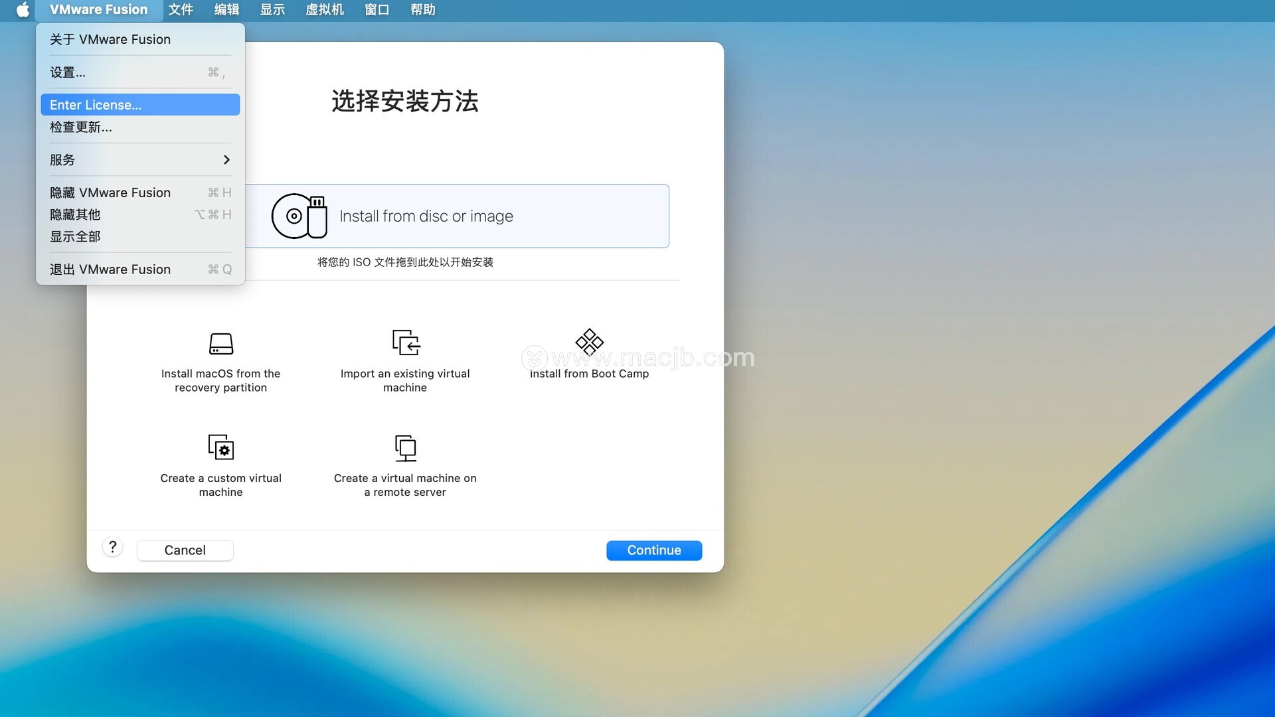Expand the 服务 submenu arrow
Viewport: 1275px width, 717px height.
226,160
